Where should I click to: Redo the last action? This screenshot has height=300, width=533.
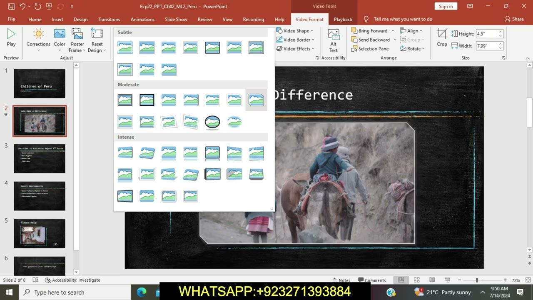point(38,6)
